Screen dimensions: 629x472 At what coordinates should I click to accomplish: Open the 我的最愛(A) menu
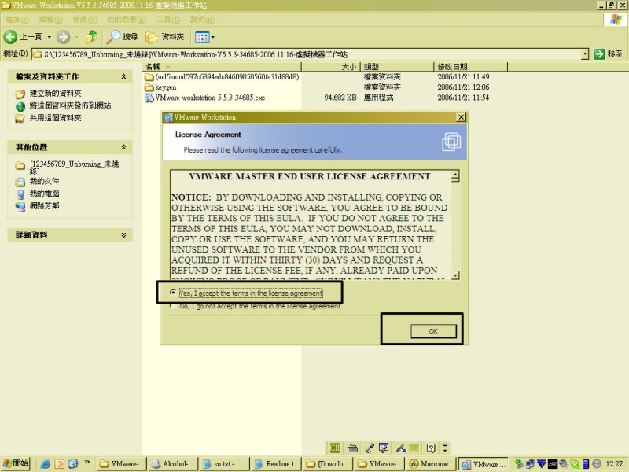pyautogui.click(x=127, y=19)
